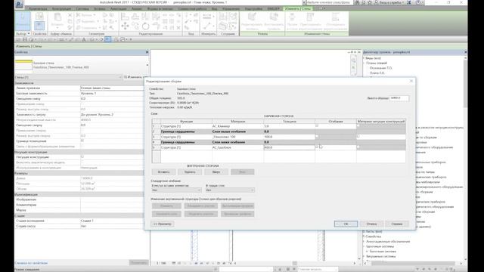The width and height of the screenshot is (484, 272).
Task: Open the Help question mark icon
Action: pyautogui.click(x=417, y=2)
